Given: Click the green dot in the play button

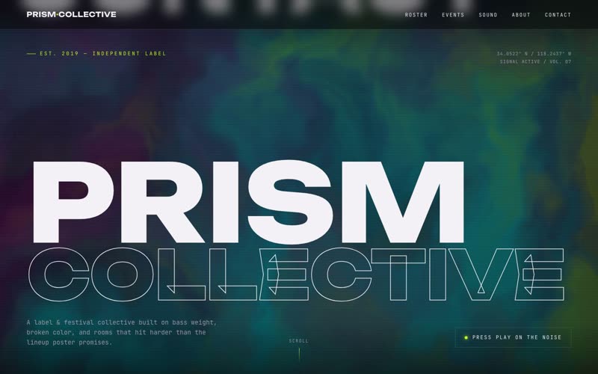Looking at the screenshot, I should click(x=466, y=337).
